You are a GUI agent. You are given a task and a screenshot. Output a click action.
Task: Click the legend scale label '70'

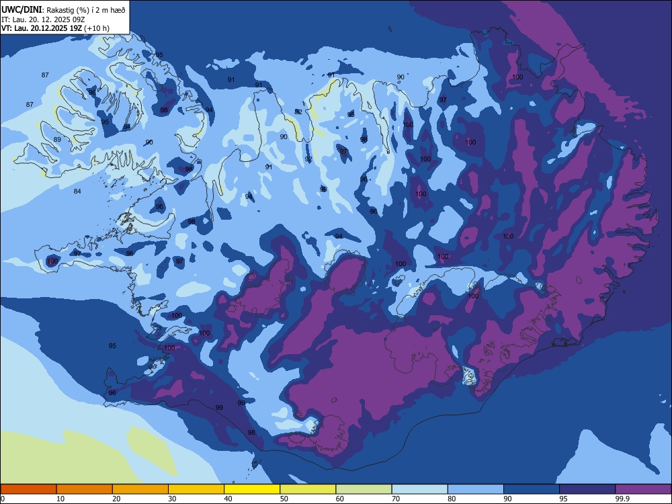(396, 499)
